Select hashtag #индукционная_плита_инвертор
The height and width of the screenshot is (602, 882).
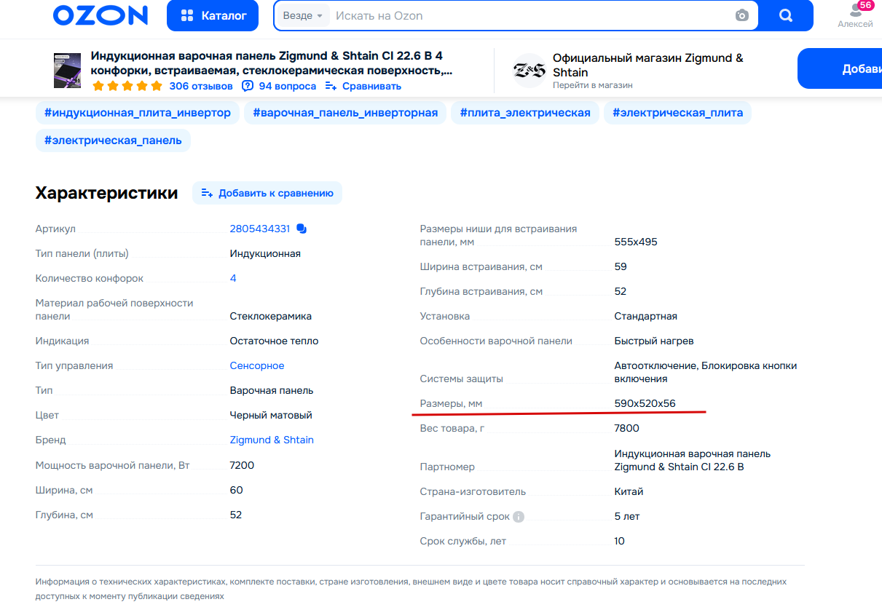click(137, 113)
